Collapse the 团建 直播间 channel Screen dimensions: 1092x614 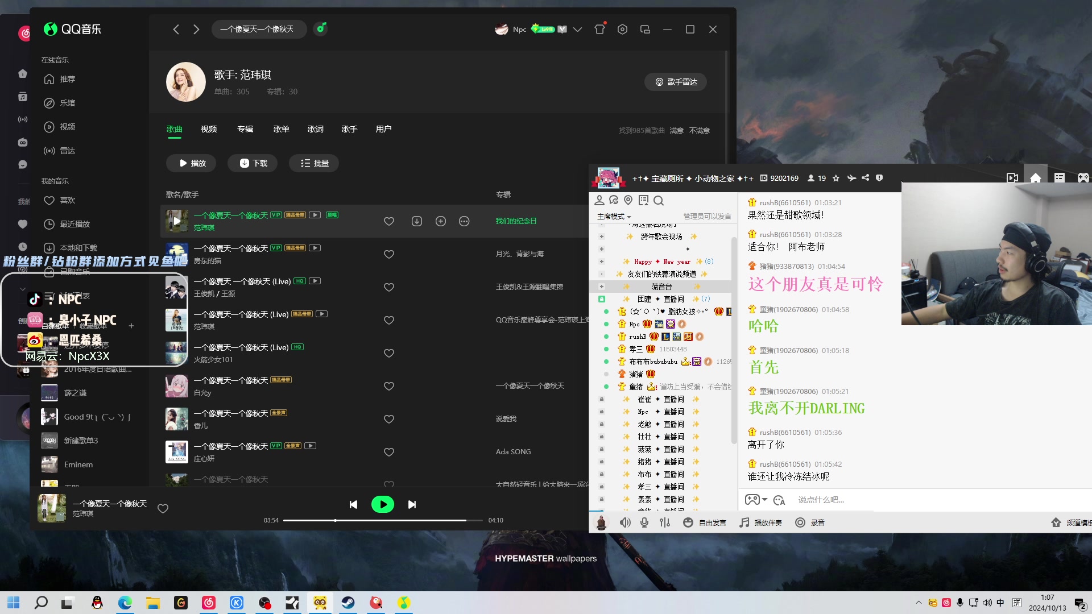(x=601, y=299)
